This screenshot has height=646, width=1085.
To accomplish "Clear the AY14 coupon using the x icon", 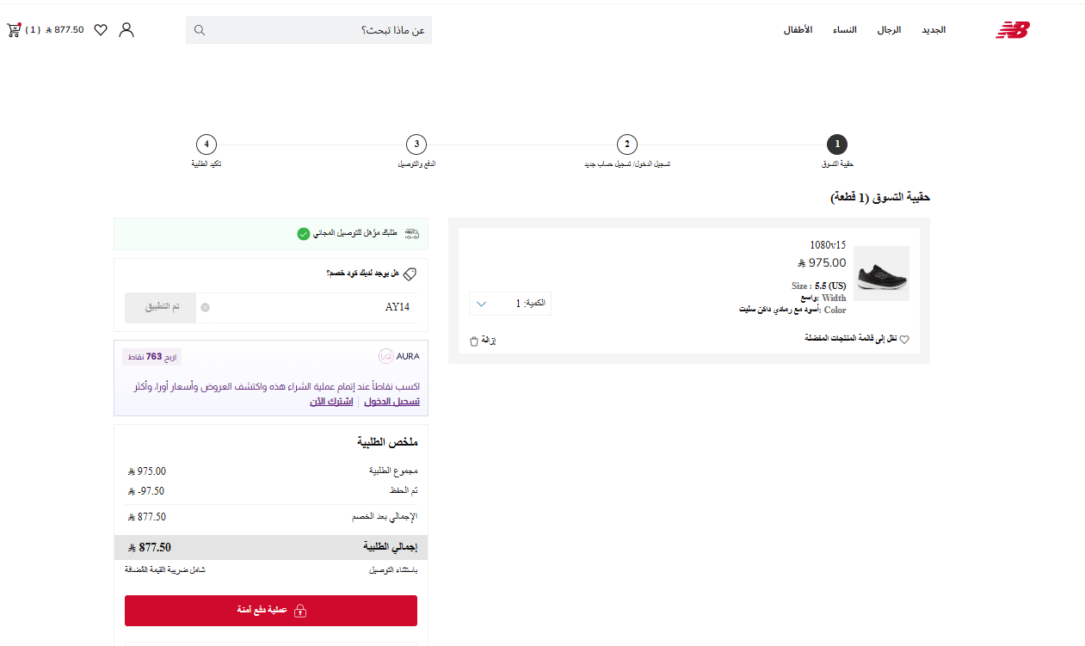I will [205, 307].
